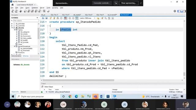Switch to the SQL File 3 tab

coord(54,15)
